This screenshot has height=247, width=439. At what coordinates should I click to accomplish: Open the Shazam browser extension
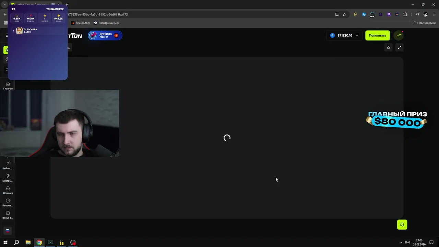[x=364, y=14]
